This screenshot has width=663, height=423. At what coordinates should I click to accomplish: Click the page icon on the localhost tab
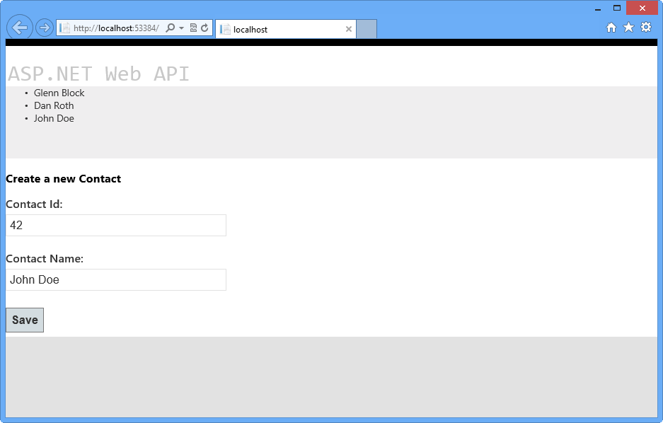tap(225, 30)
